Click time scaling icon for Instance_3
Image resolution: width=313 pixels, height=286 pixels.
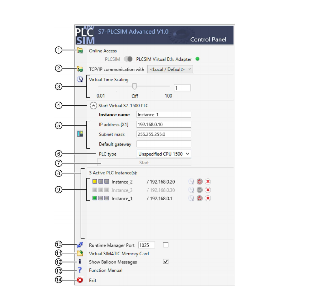(191, 190)
